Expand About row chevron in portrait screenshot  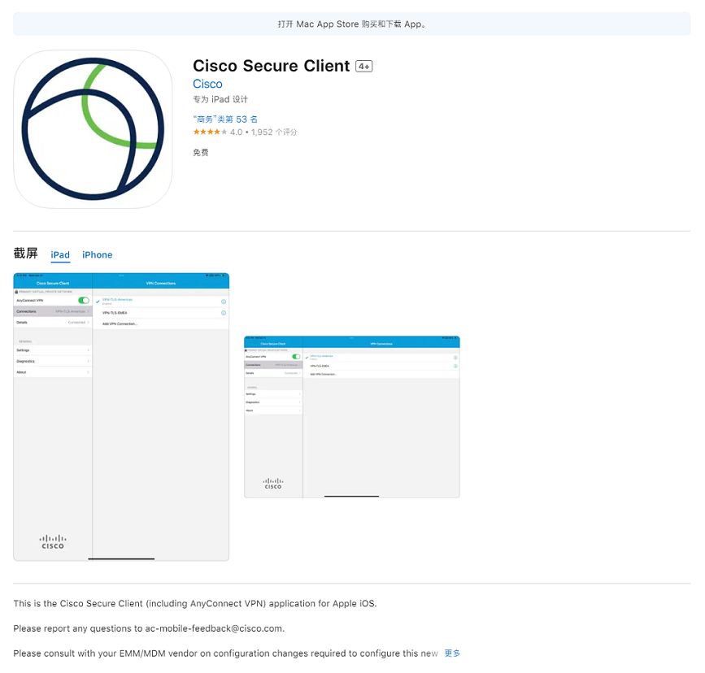click(x=89, y=372)
